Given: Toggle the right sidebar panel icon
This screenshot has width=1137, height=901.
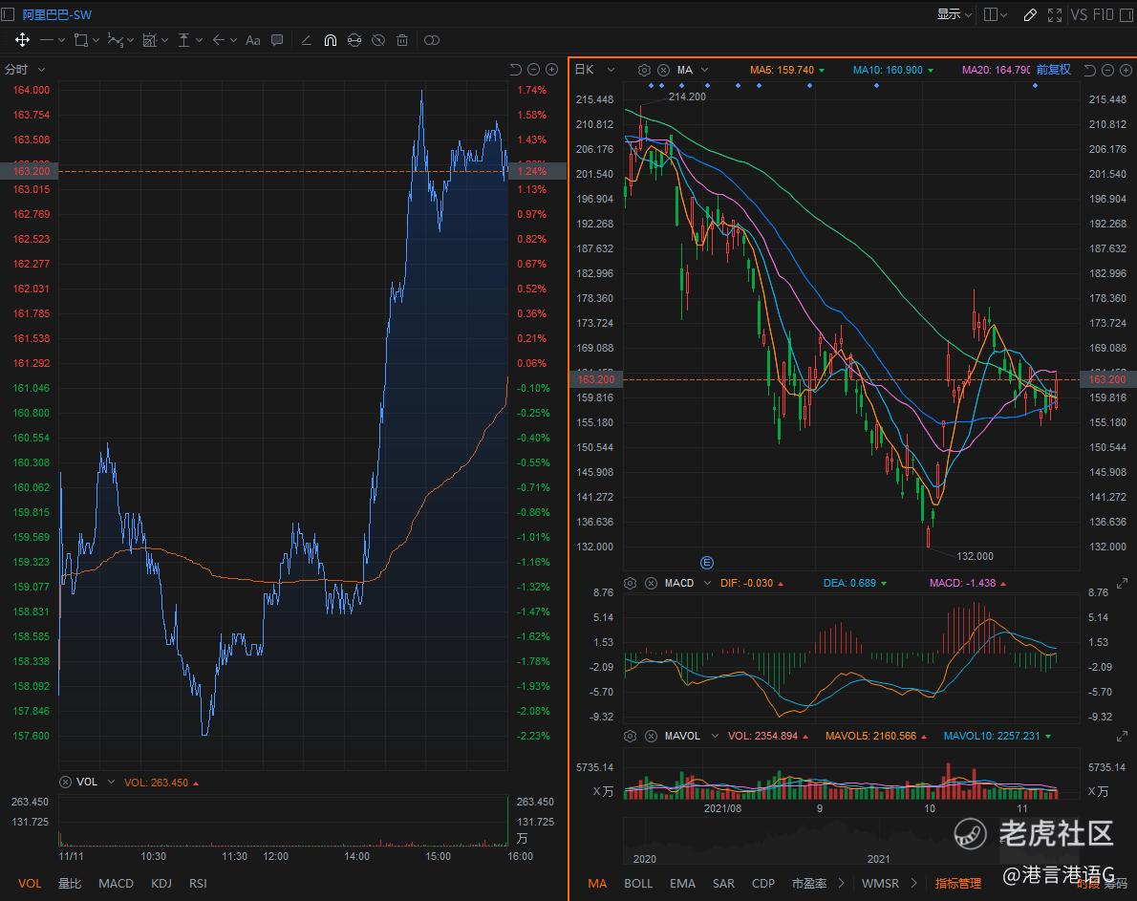Looking at the screenshot, I should pos(1126,14).
